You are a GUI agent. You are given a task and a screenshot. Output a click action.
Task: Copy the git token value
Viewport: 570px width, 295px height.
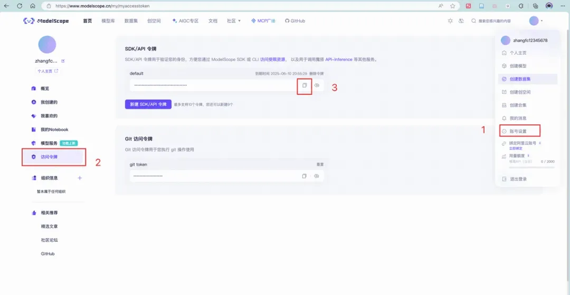tap(305, 176)
